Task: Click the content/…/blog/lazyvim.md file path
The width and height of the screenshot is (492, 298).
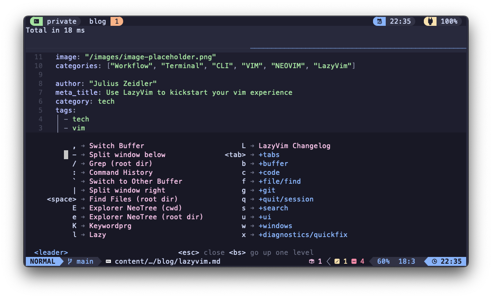Action: [168, 261]
